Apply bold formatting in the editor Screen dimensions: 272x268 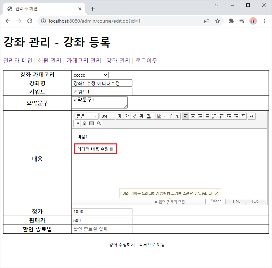click(120, 116)
